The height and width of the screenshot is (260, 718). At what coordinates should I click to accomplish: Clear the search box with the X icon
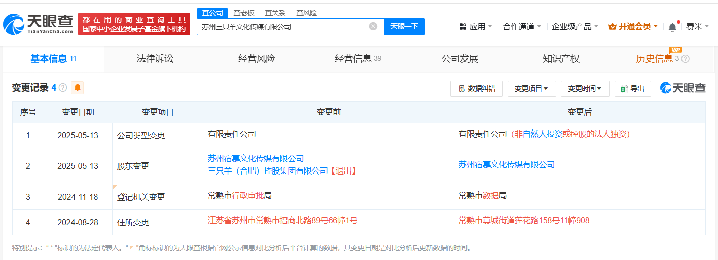(x=373, y=26)
